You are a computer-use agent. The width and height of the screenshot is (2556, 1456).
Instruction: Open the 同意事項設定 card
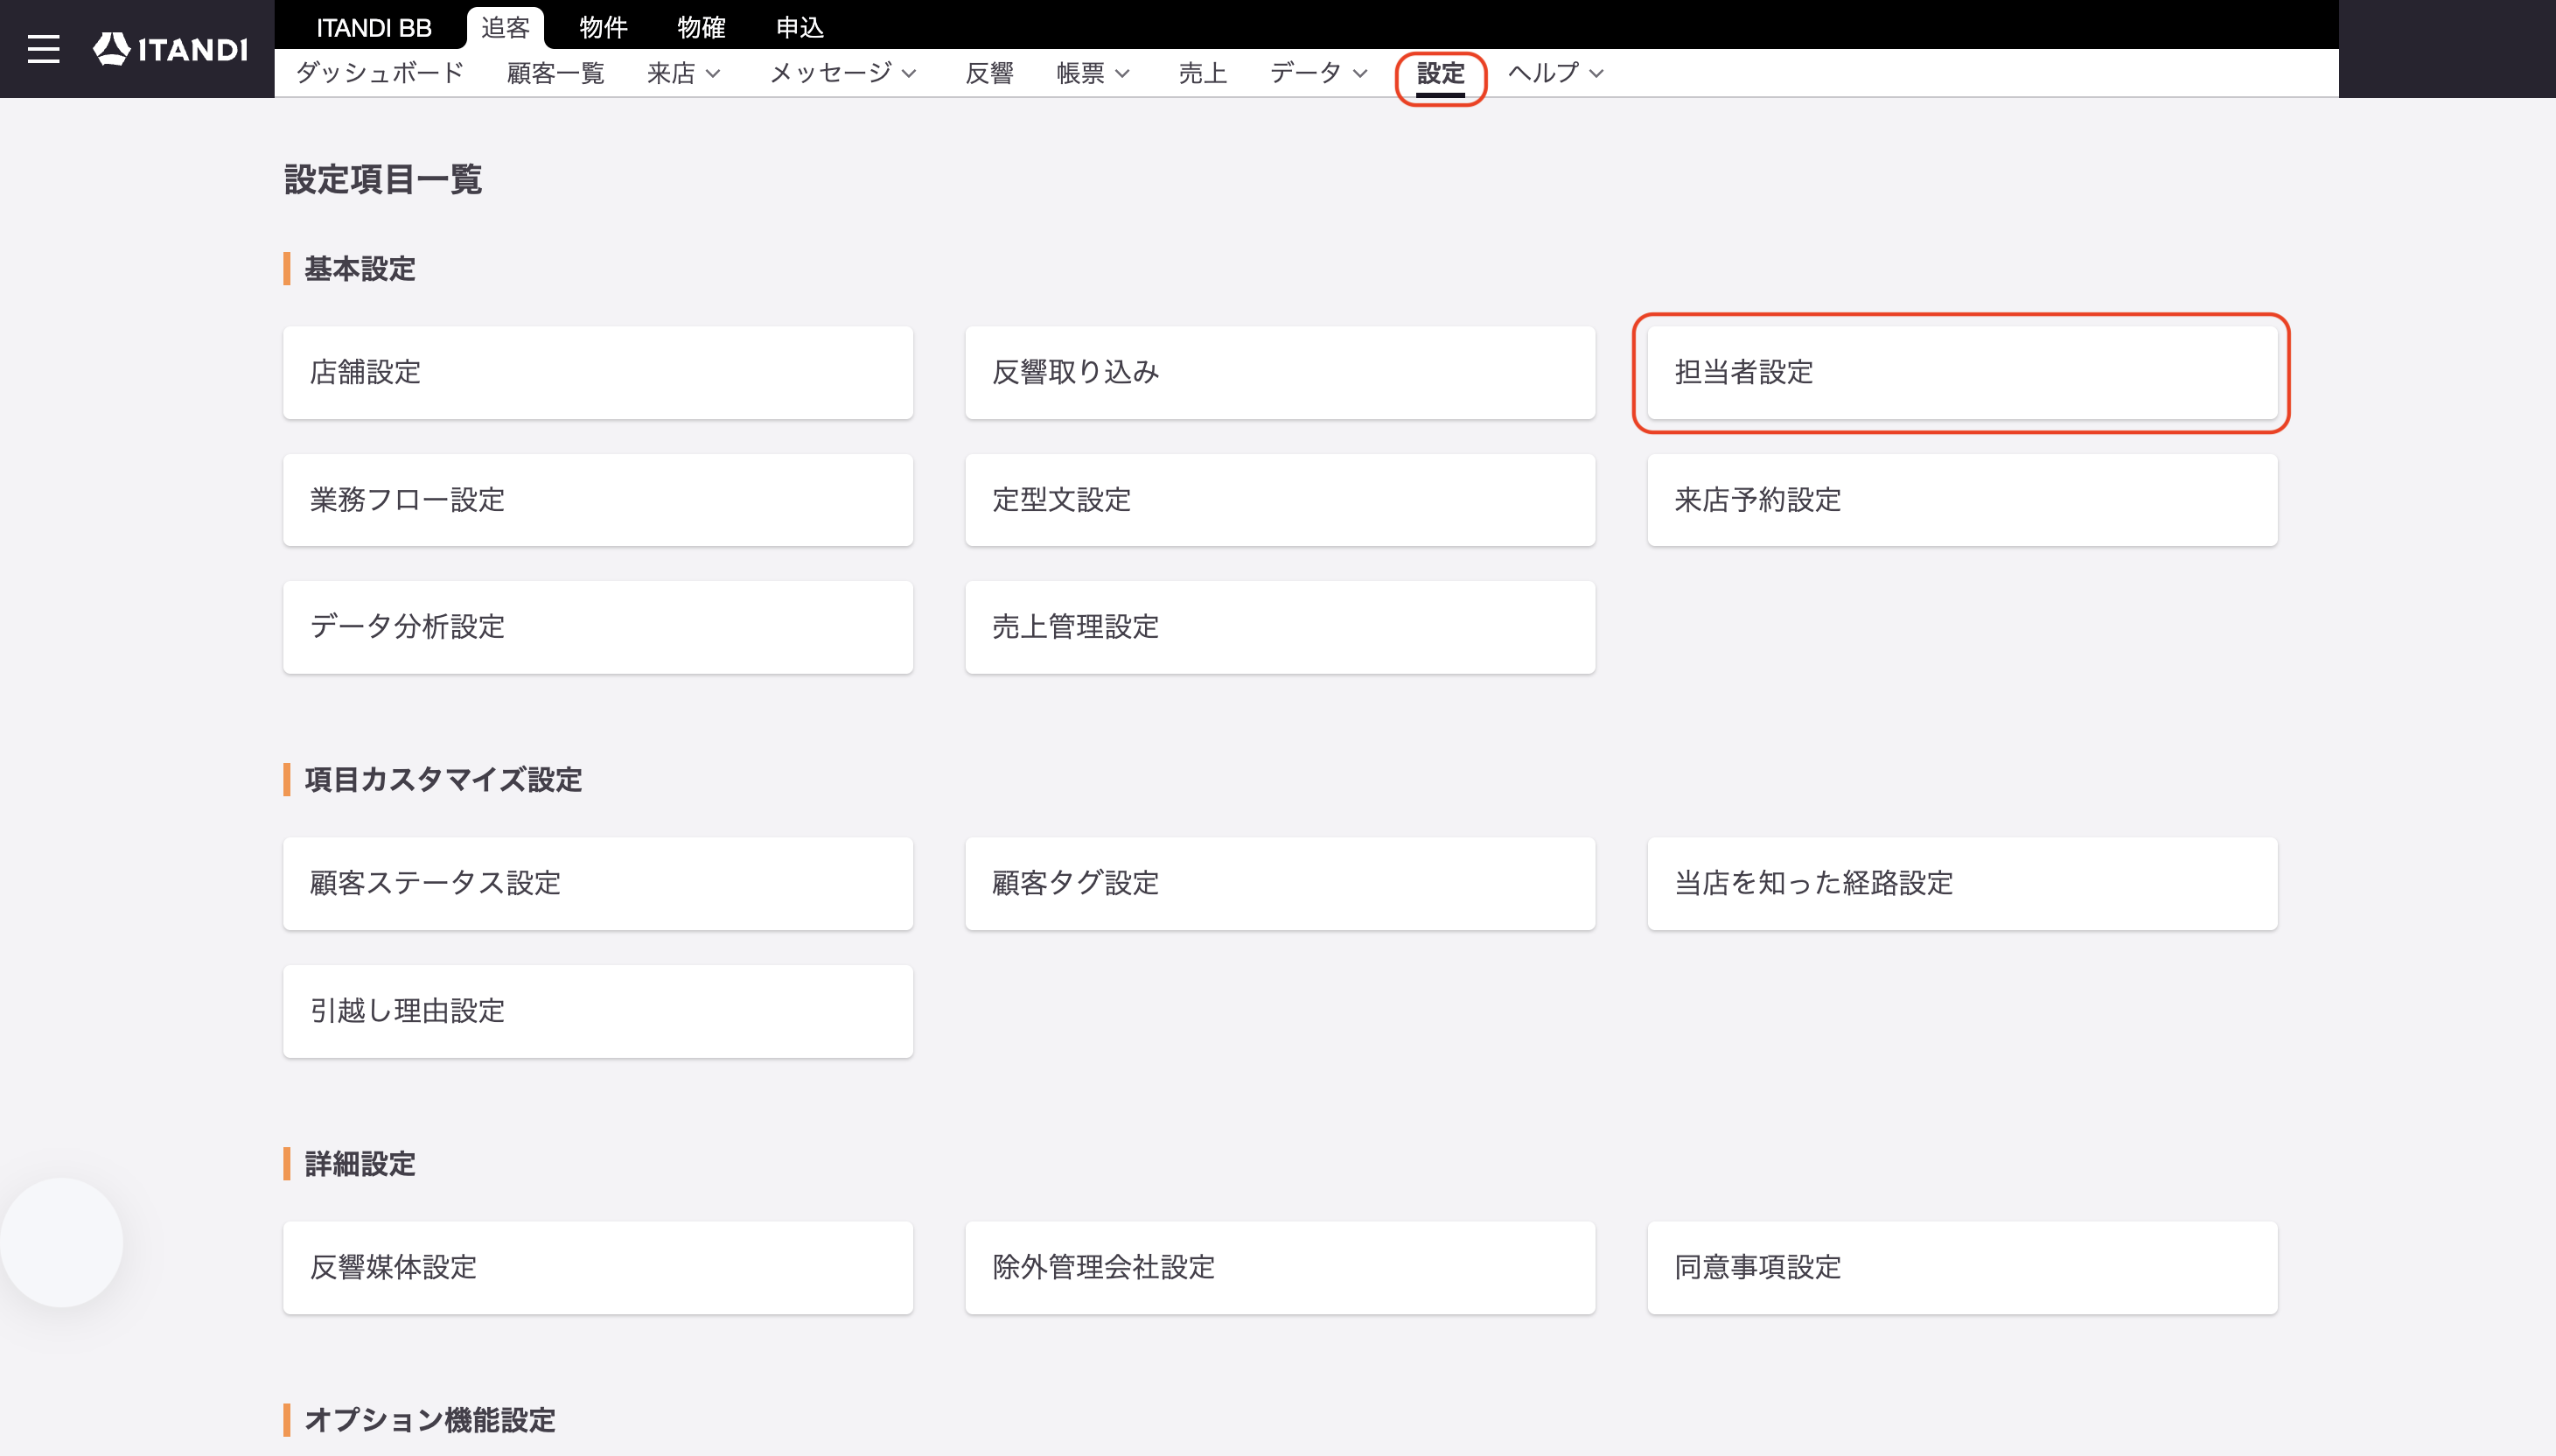[x=1961, y=1267]
